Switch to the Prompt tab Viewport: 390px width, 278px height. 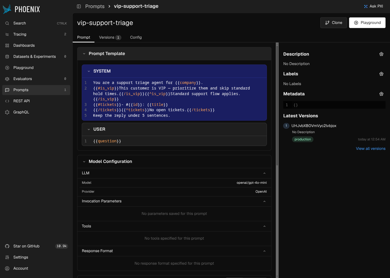click(84, 37)
